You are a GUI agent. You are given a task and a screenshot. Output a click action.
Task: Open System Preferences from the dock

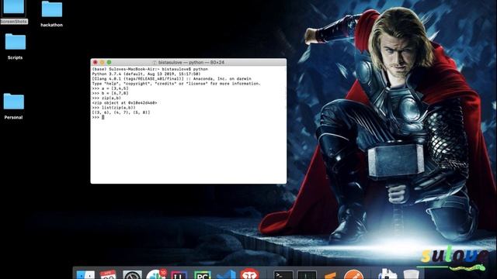132,274
